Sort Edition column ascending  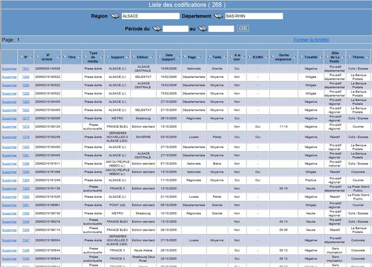[152, 57]
